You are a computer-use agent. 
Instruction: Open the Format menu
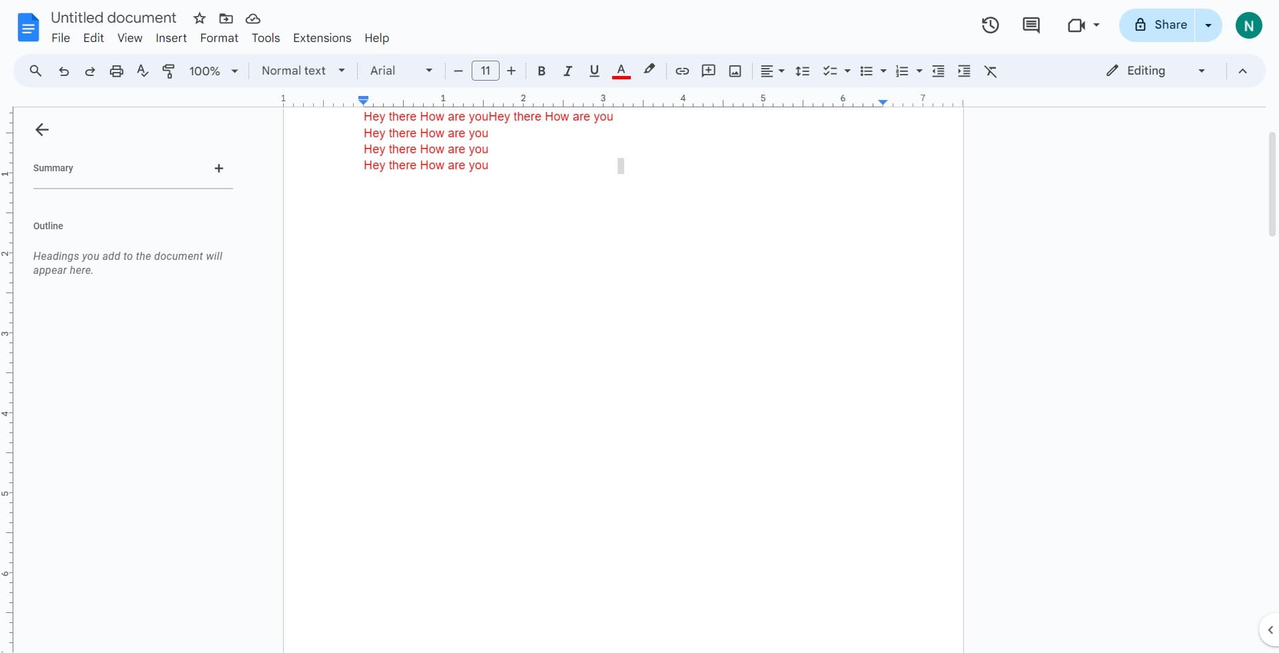pos(219,38)
